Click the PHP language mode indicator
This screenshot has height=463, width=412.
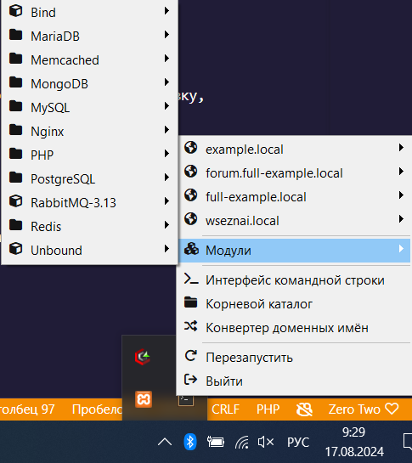tap(268, 409)
